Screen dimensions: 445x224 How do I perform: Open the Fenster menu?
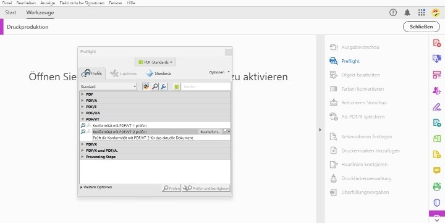pos(116,3)
